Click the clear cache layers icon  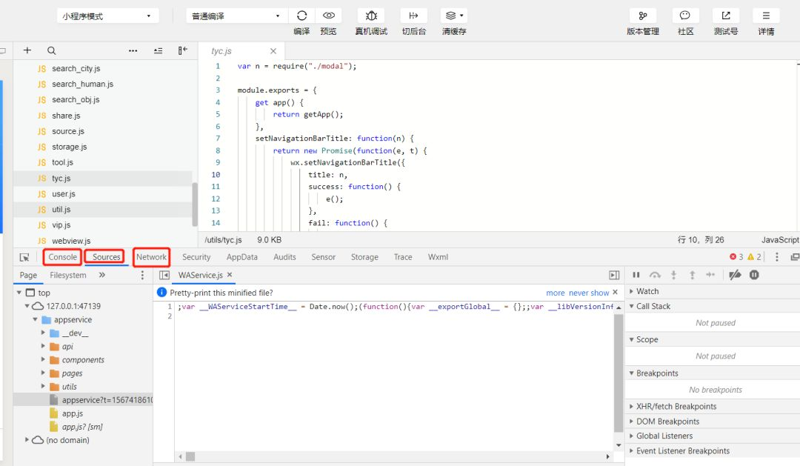click(x=450, y=16)
